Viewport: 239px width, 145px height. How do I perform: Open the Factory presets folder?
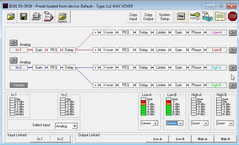(x=62, y=17)
